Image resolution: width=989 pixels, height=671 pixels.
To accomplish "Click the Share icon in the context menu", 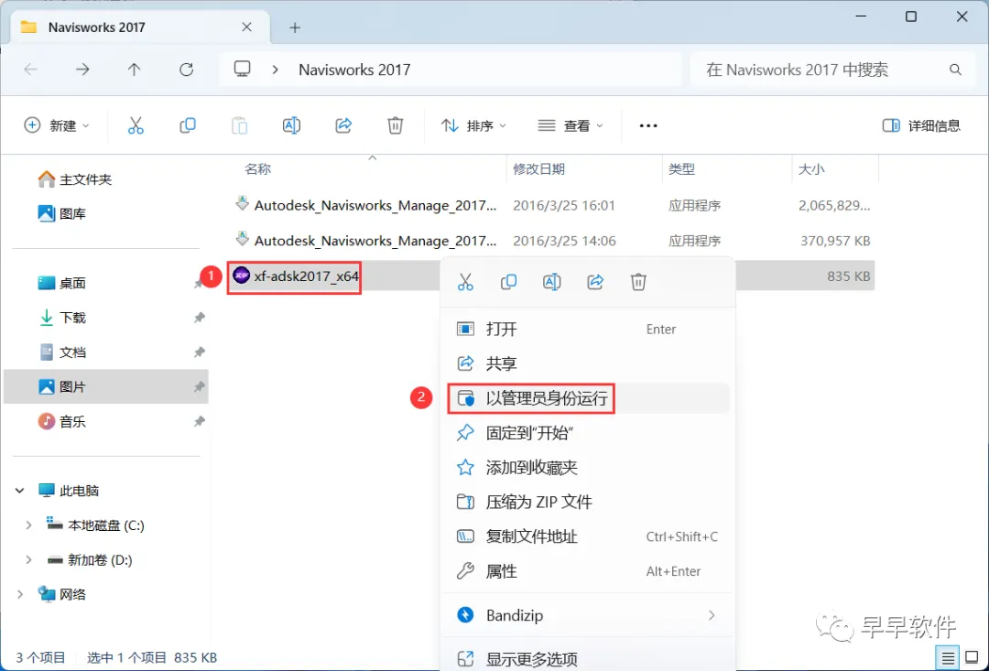I will point(595,282).
